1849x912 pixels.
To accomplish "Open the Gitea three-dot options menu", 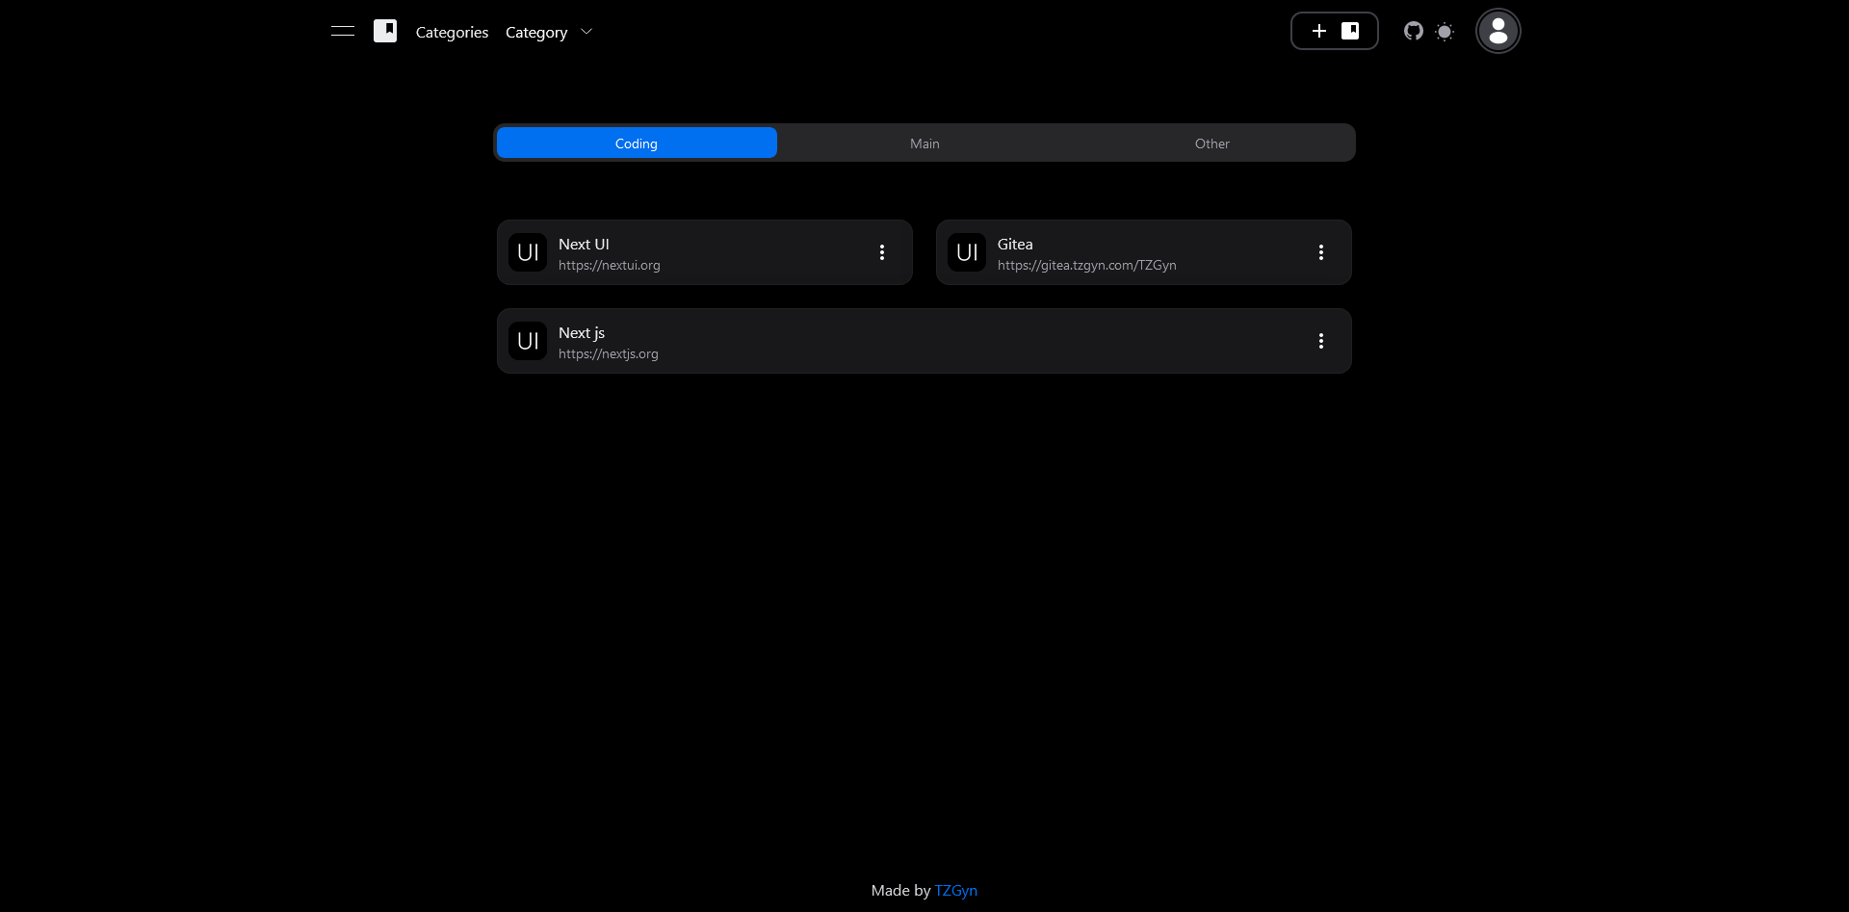I will click(1321, 251).
